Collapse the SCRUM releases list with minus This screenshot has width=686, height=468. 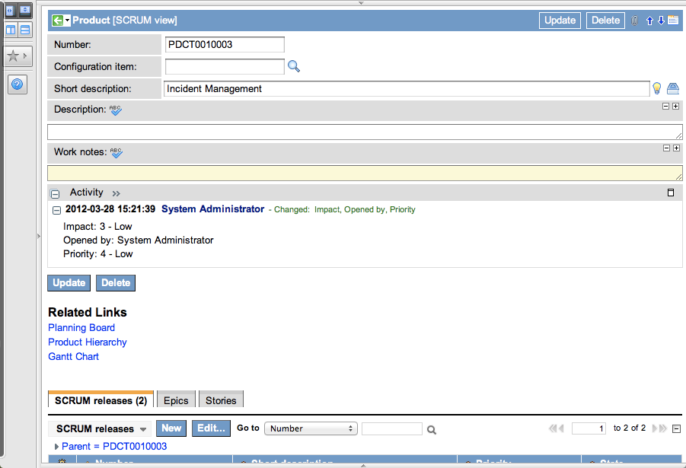(677, 428)
